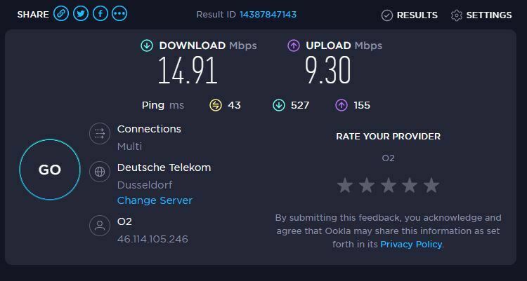This screenshot has height=281, width=527.
Task: Open Result ID 14387847143 link
Action: tap(268, 15)
